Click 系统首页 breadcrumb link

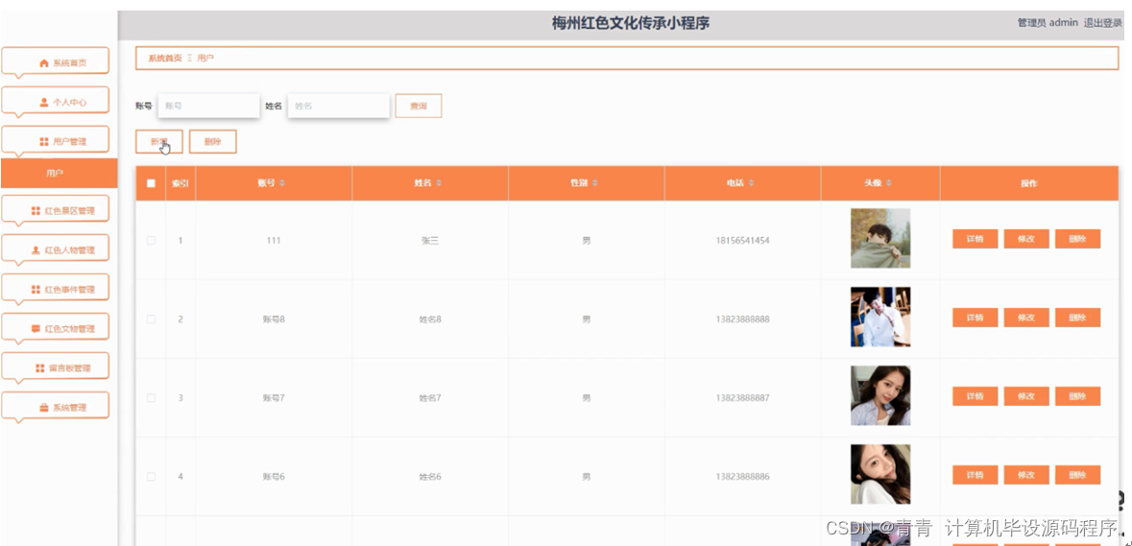click(x=165, y=58)
